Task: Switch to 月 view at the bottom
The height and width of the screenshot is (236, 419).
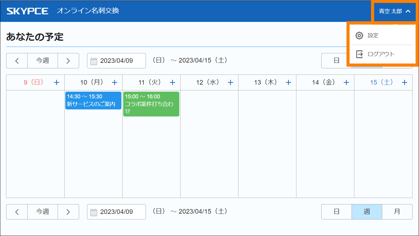Action: point(397,212)
